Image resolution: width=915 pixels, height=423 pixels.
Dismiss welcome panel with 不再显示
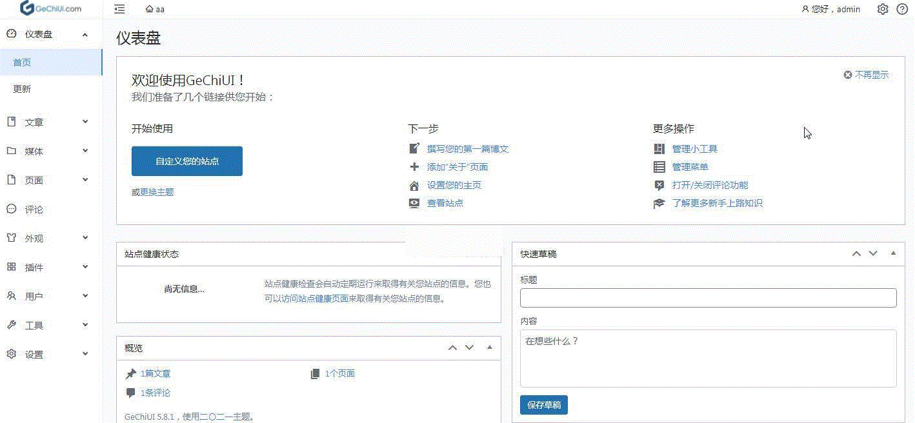point(866,75)
